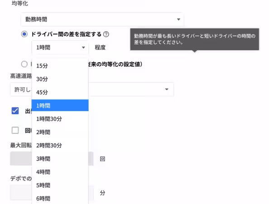
Task: Pick 2時間 option
Action: [x=60, y=132]
